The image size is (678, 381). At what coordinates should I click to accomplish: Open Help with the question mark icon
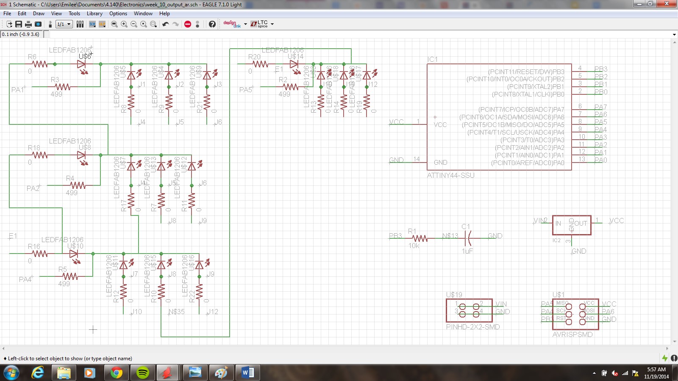coord(212,24)
